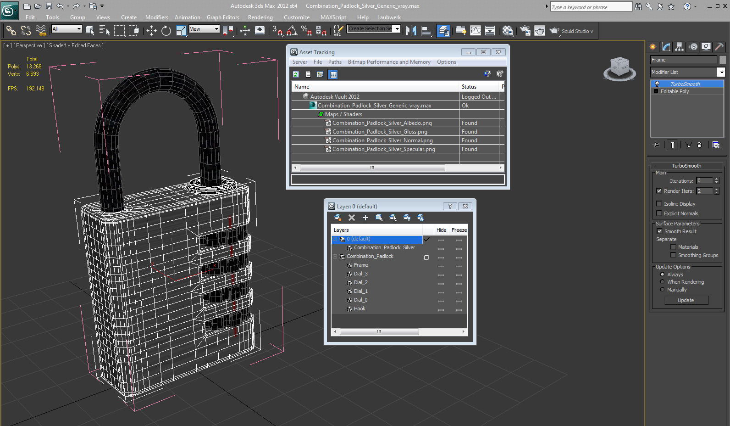
Task: Open the Rendered Frame Window
Action: coord(540,31)
